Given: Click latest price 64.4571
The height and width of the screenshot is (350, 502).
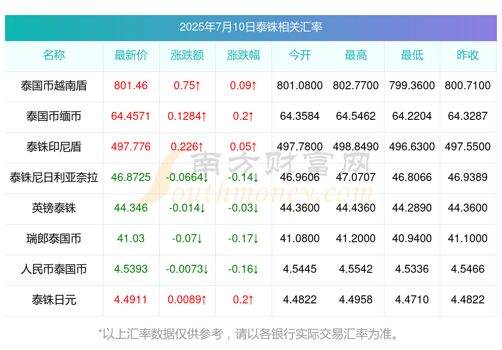Looking at the screenshot, I should coord(131,116).
